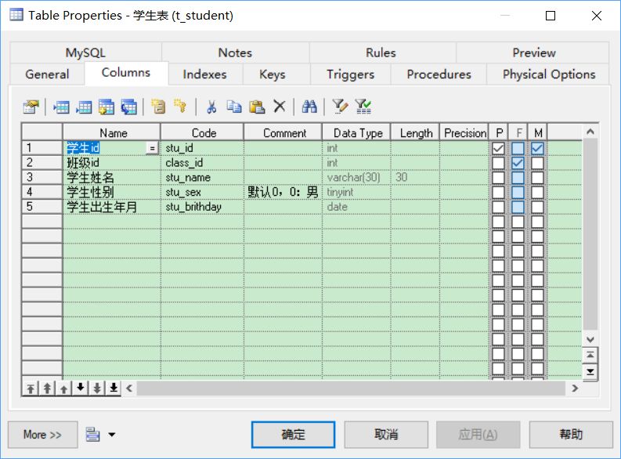Check the M checkbox for stu_sex
The image size is (621, 459).
[537, 192]
